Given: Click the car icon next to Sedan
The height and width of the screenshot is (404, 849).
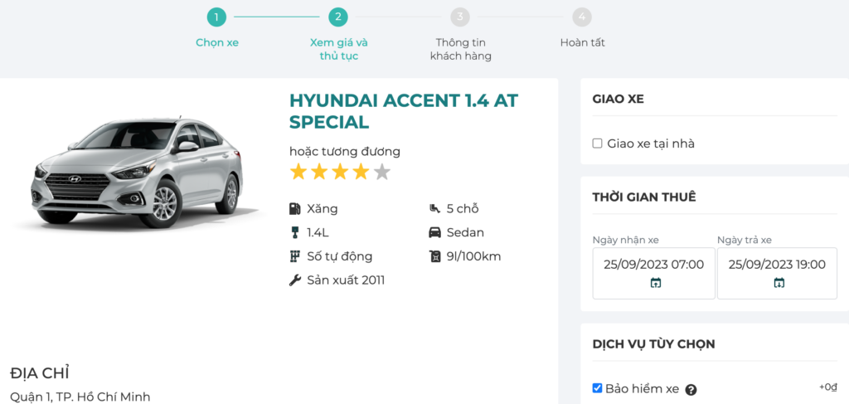Looking at the screenshot, I should 434,233.
